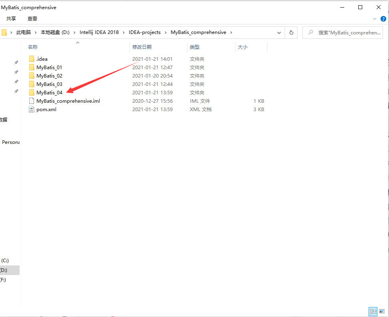
Task: Click the second pinned item pin icon
Action: [16, 72]
